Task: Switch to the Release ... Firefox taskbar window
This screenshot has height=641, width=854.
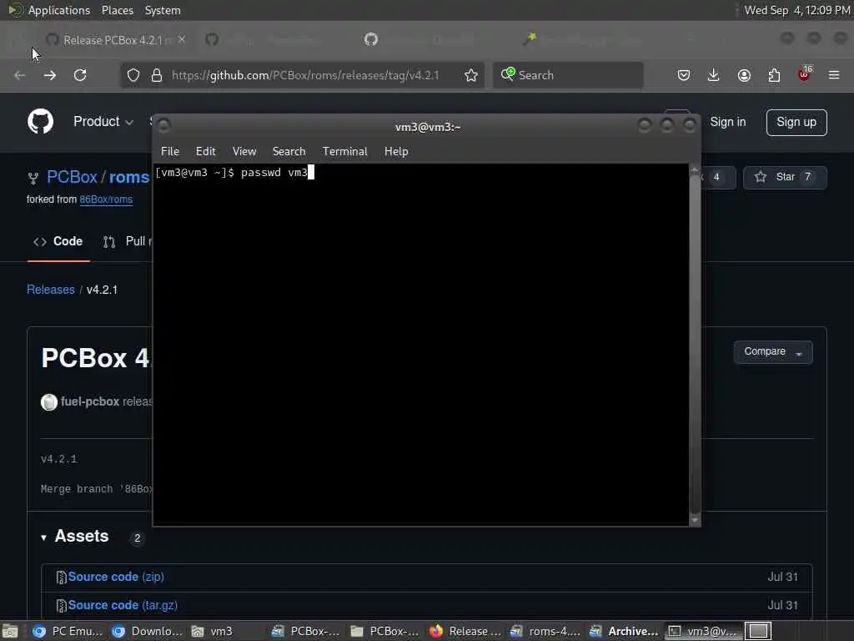Action: click(465, 631)
